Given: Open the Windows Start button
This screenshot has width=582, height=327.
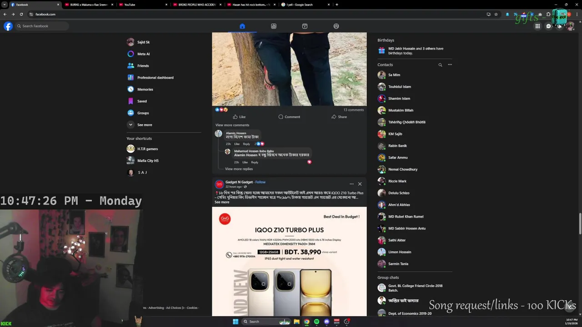Looking at the screenshot, I should (236, 322).
